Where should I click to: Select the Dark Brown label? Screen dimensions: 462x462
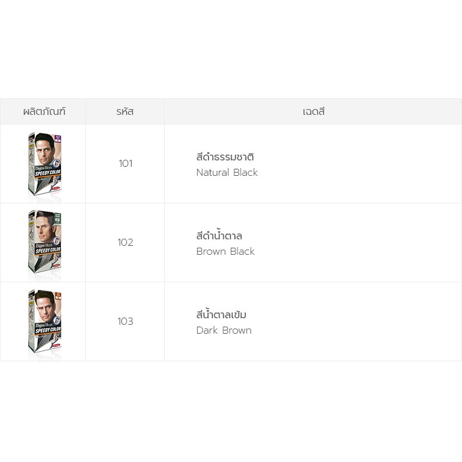[x=224, y=330]
